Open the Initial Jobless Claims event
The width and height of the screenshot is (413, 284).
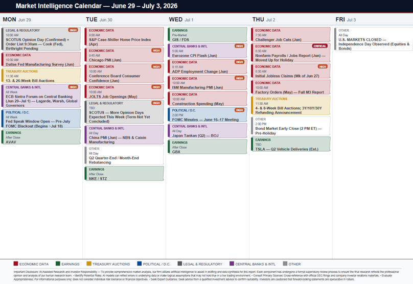(x=290, y=71)
